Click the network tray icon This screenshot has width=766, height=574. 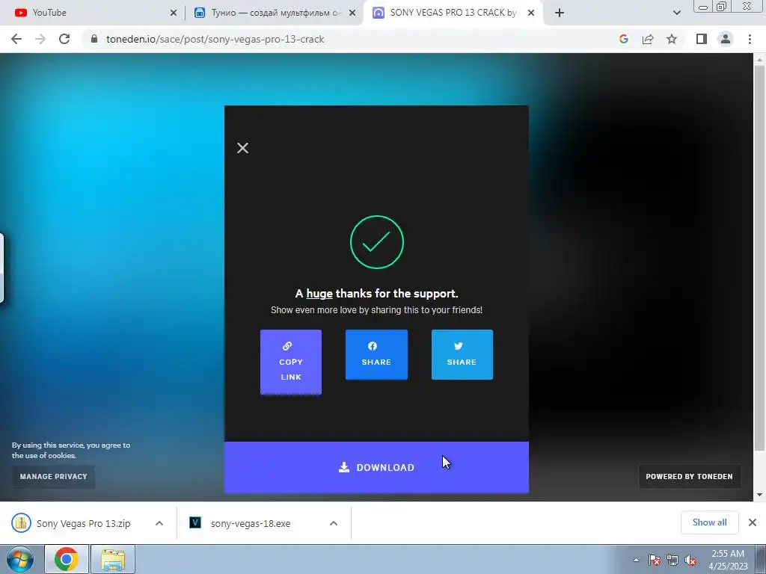point(672,561)
